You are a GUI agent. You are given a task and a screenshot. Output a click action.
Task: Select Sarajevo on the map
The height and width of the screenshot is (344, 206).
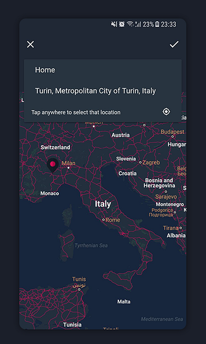(166, 197)
